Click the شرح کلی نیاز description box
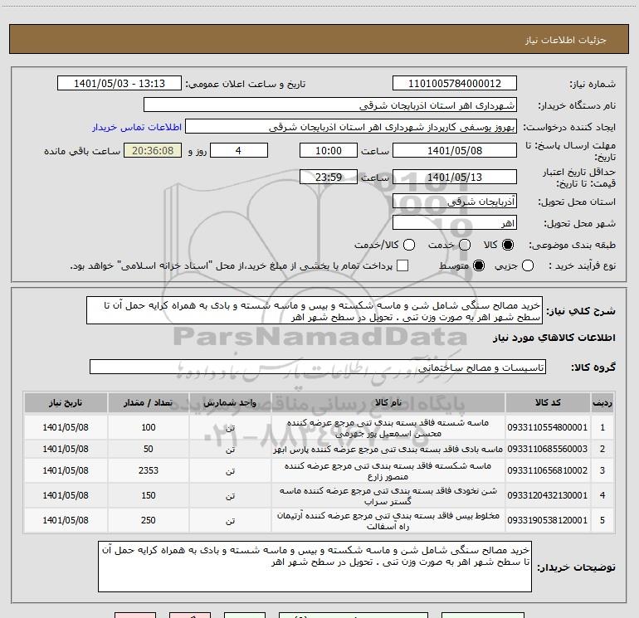Screen dimensions: 639x618 click(315, 311)
